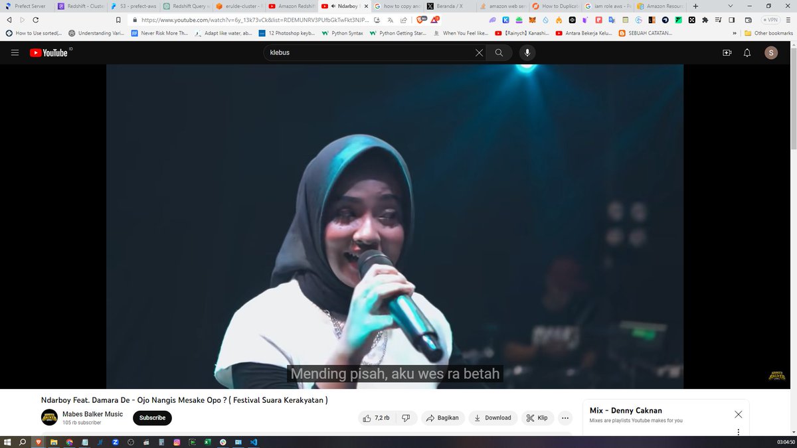Screen dimensions: 797x448
Task: Open the SEBUAH CATATAN bookmark
Action: tap(646, 33)
